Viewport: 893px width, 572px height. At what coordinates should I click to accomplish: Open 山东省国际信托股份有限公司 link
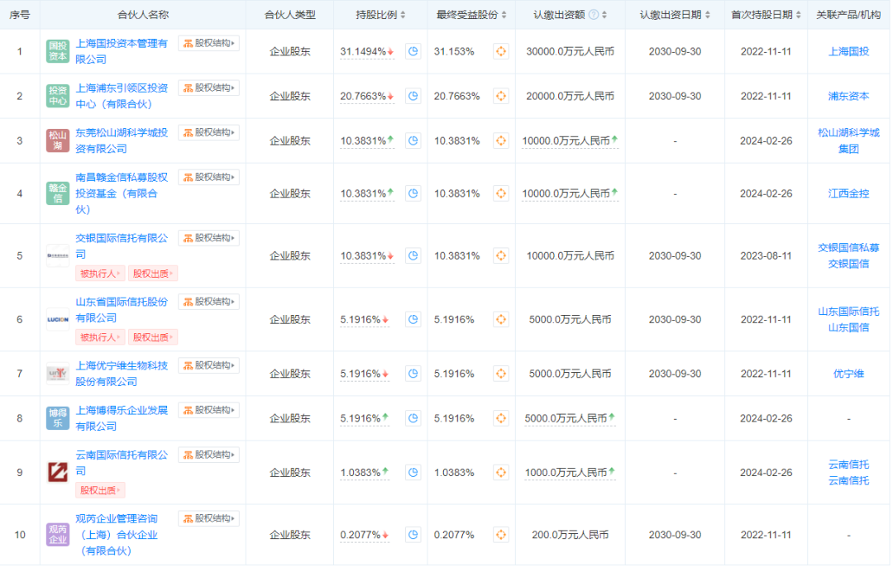[x=122, y=310]
